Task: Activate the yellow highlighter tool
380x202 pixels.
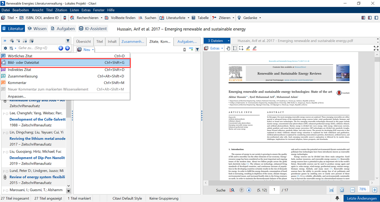Action: pos(248,48)
